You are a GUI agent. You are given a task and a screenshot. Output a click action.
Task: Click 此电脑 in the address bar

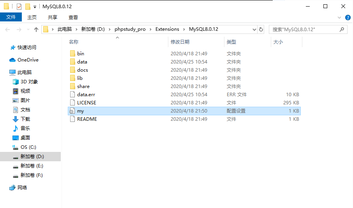point(65,29)
